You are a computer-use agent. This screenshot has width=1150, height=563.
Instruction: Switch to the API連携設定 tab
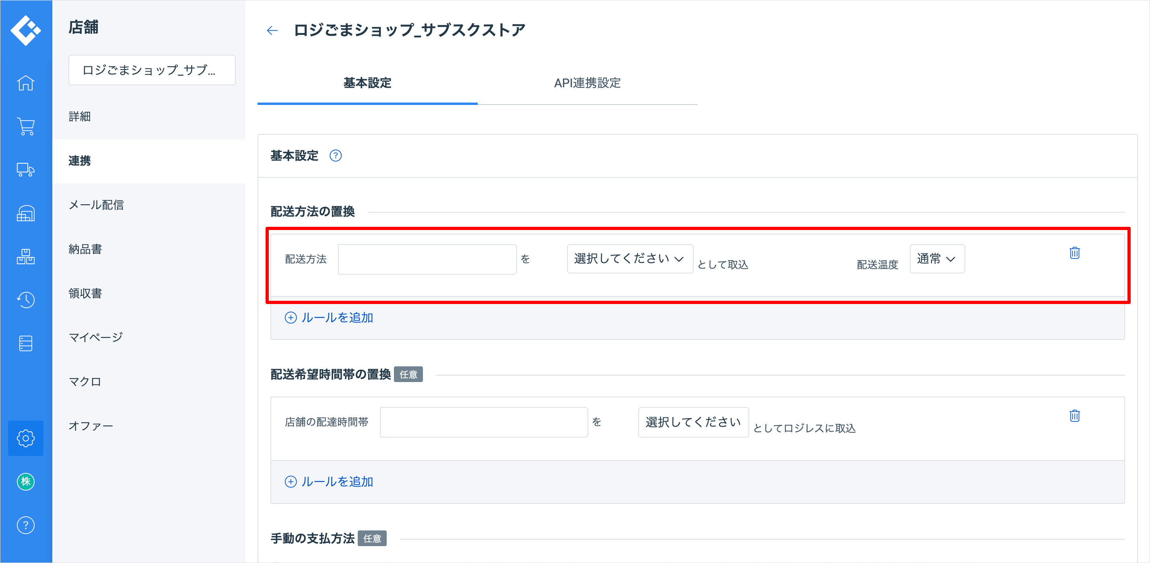coord(587,83)
